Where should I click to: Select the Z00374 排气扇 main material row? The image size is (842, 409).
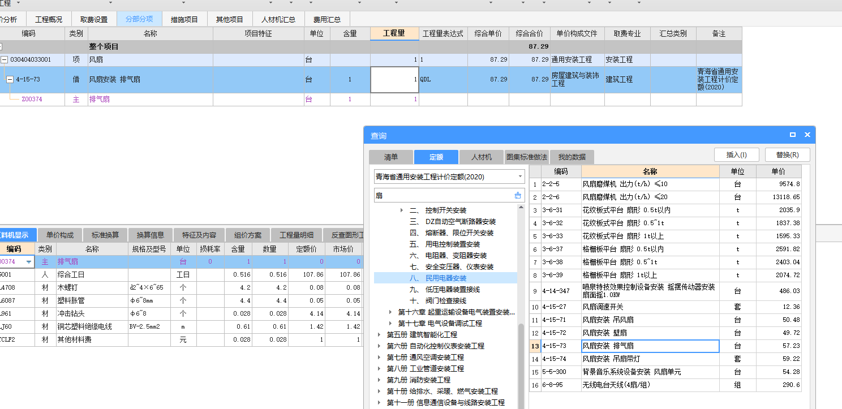(371, 100)
